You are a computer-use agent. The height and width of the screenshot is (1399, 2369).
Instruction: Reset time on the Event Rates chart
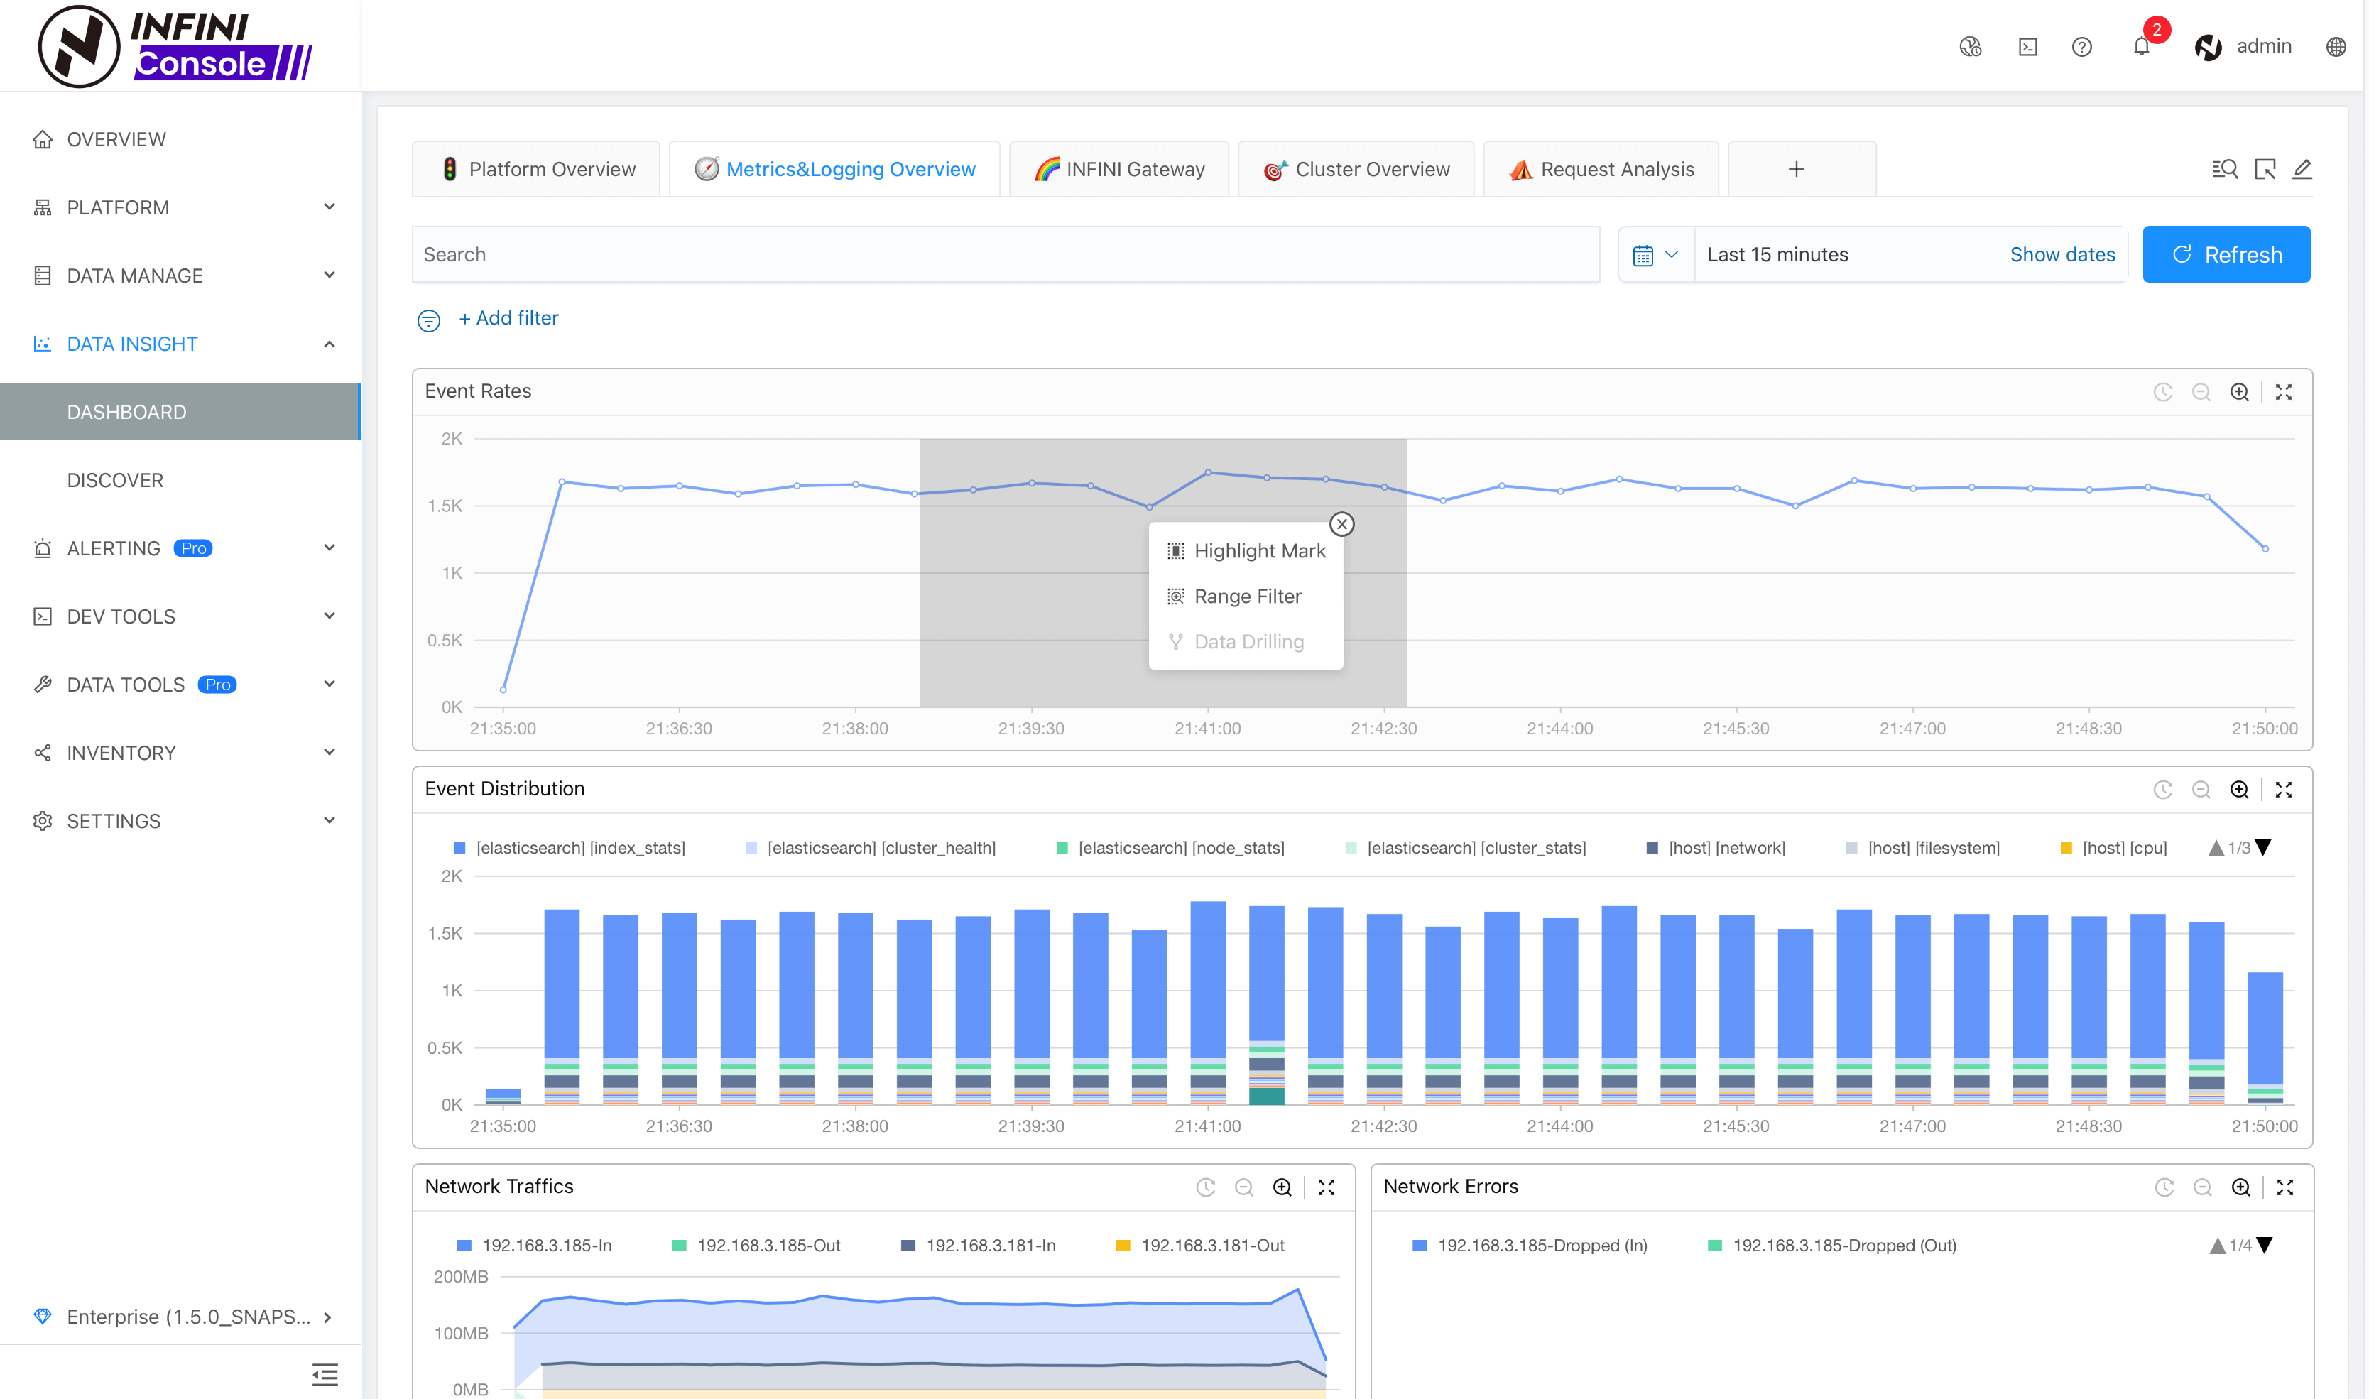(x=2164, y=391)
